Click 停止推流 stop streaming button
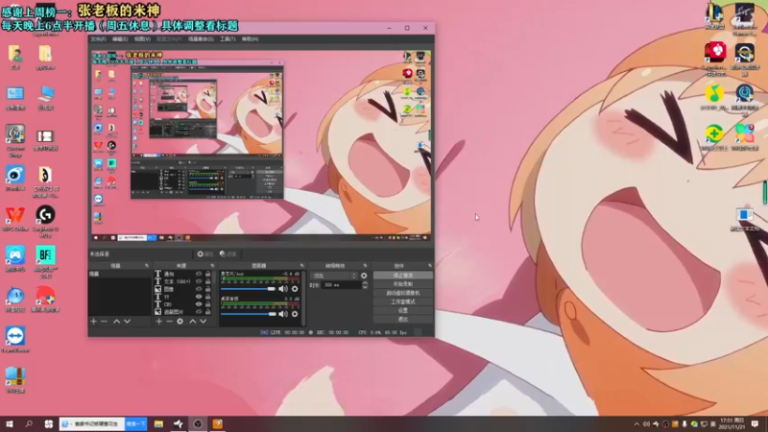The image size is (768, 432). click(x=403, y=276)
